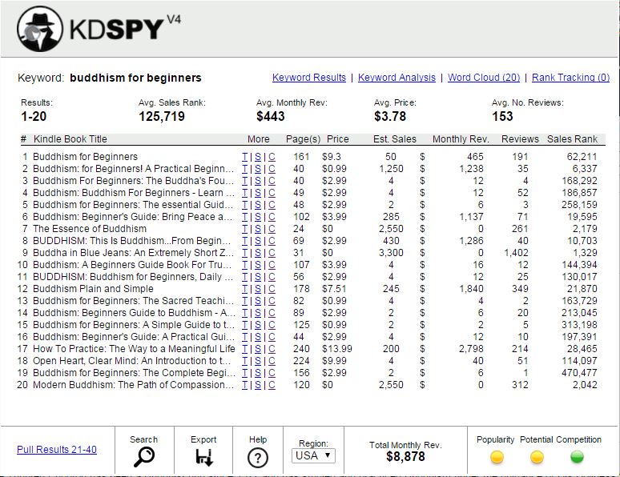Select row How To Practice book title

pos(134,349)
